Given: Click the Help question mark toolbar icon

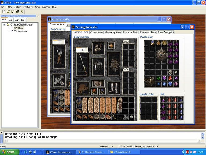Looking at the screenshot, I should [x=22, y=12].
